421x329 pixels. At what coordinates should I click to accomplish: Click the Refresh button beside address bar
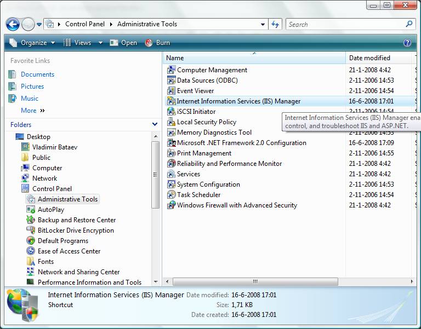275,24
